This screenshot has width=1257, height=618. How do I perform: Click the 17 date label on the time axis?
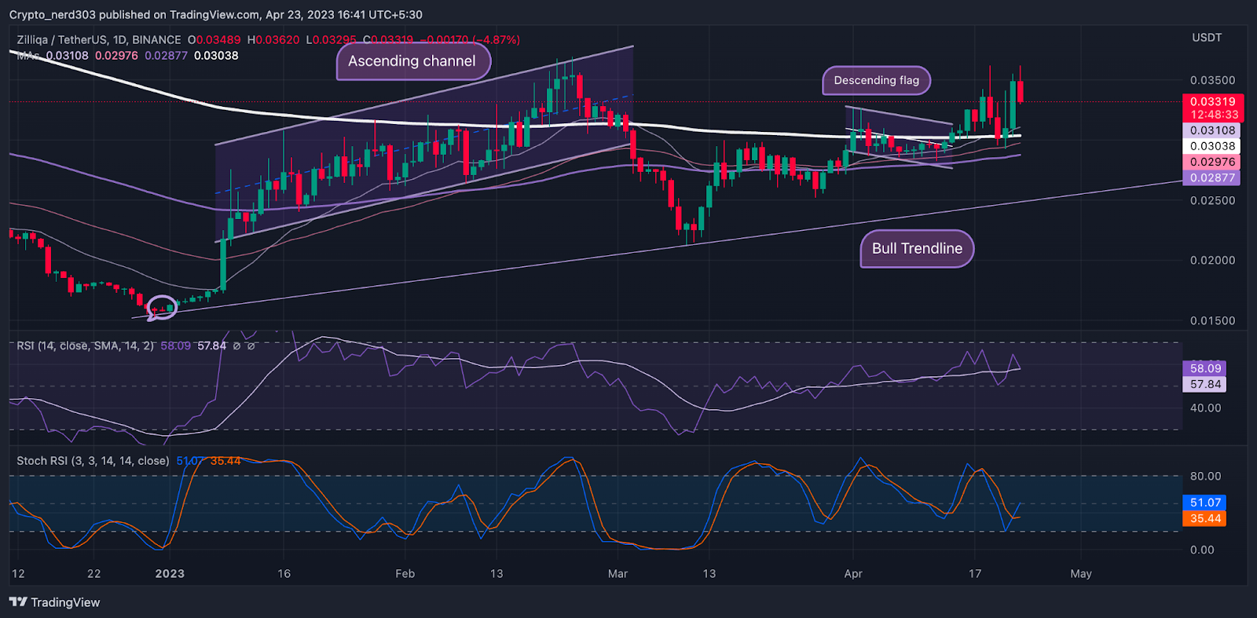tap(975, 573)
